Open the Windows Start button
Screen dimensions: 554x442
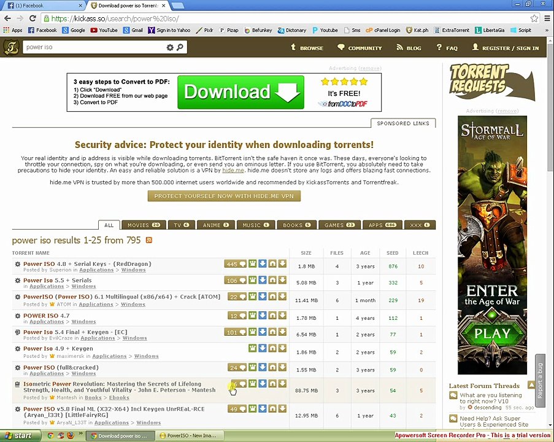pyautogui.click(x=19, y=436)
